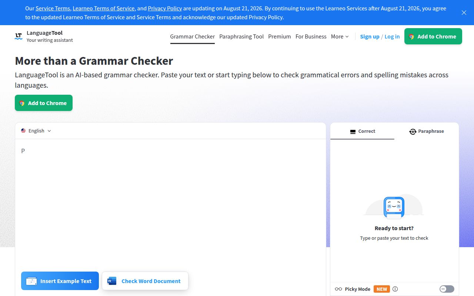Click the Paraphrase arrows icon
Image resolution: width=474 pixels, height=296 pixels.
point(413,131)
